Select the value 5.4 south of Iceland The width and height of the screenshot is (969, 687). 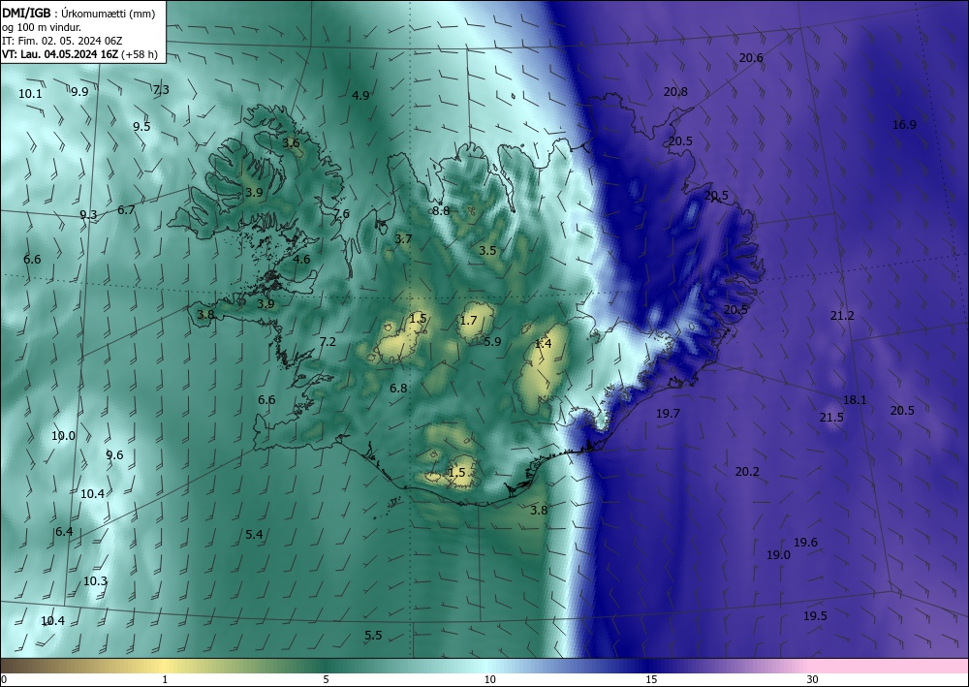point(254,535)
